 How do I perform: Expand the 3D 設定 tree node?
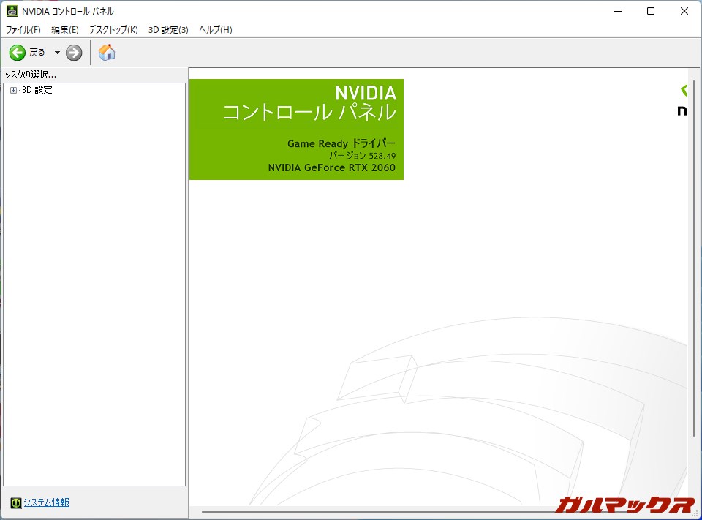tap(12, 89)
